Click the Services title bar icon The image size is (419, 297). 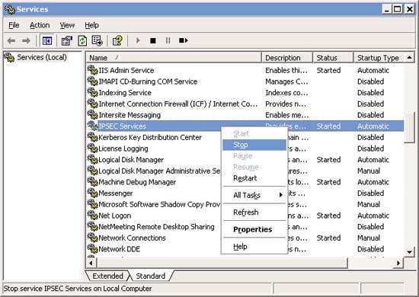[x=9, y=9]
